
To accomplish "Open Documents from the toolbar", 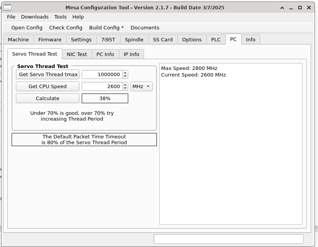I will tap(145, 27).
